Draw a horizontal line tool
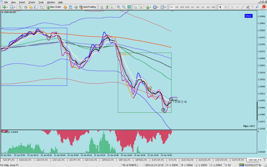This screenshot has width=267, height=167. click(238, 7)
